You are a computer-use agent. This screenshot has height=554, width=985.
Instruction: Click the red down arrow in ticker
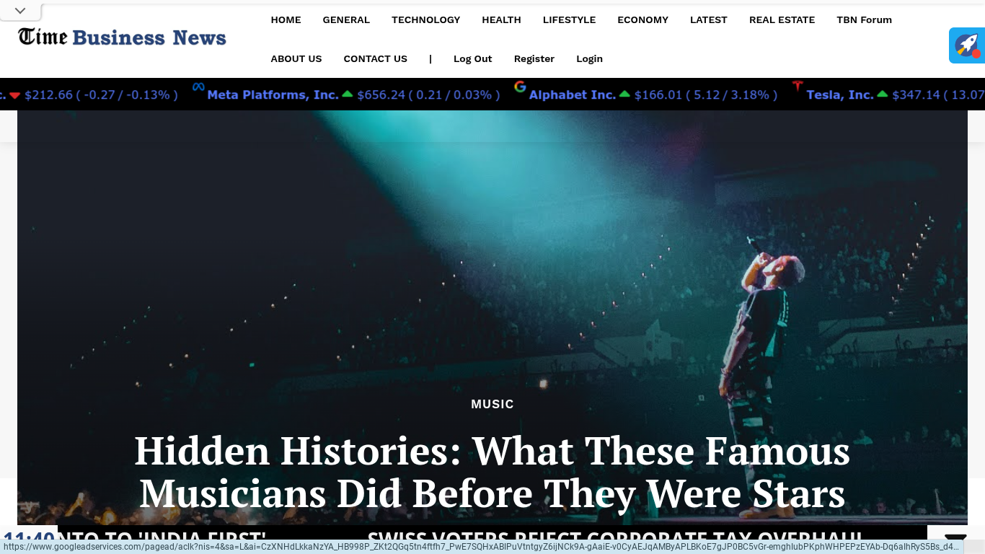point(14,95)
